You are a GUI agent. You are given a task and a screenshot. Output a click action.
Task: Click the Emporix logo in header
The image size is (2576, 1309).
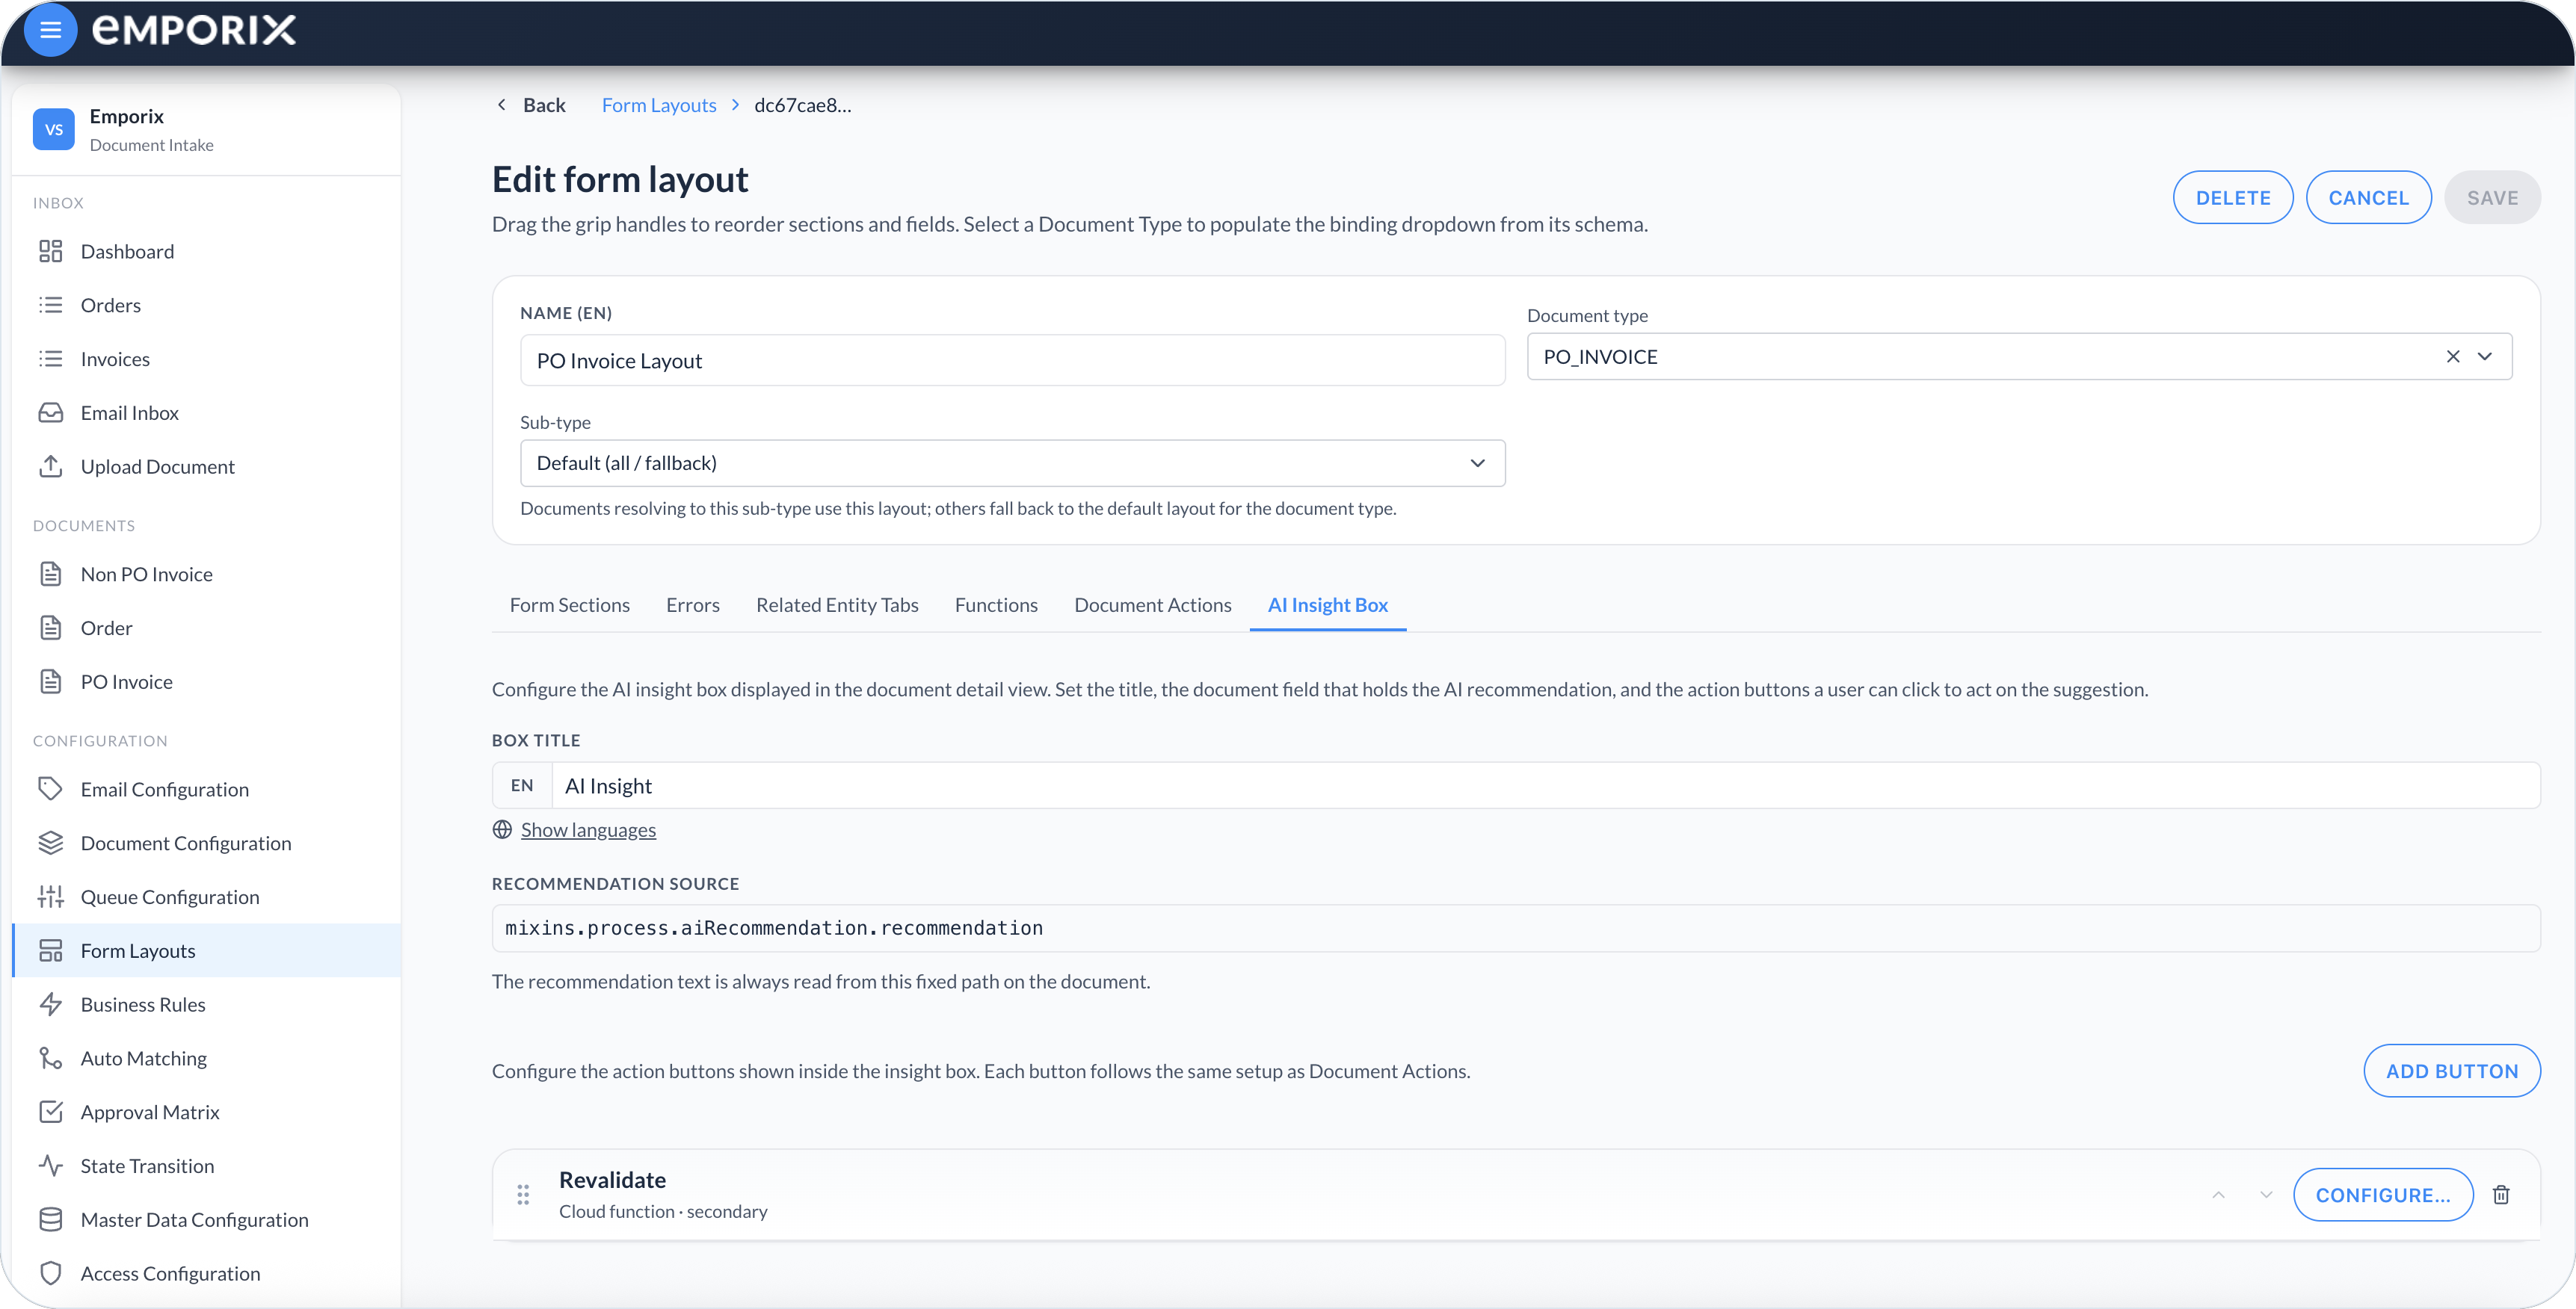point(194,30)
